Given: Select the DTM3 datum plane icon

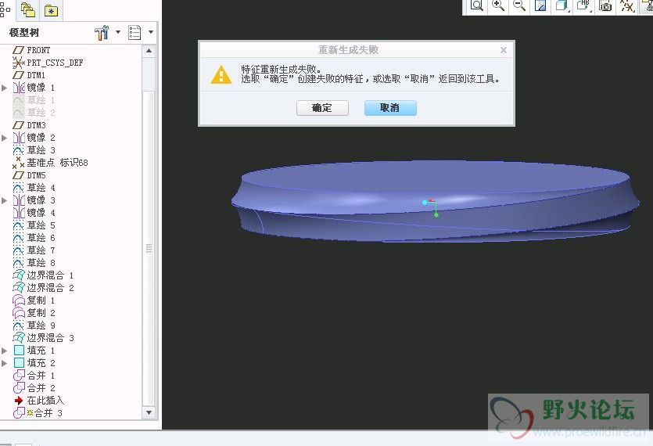Looking at the screenshot, I should pyautogui.click(x=18, y=125).
